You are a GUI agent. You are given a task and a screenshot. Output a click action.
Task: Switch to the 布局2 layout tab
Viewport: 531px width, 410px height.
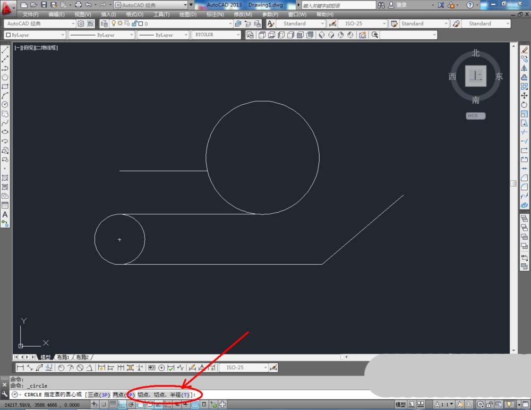82,357
